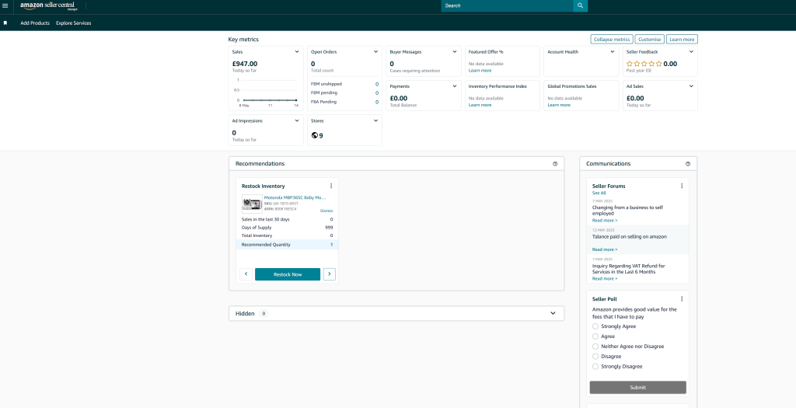Click Learn more under Featured Offer %
The image size is (796, 408).
tap(480, 71)
